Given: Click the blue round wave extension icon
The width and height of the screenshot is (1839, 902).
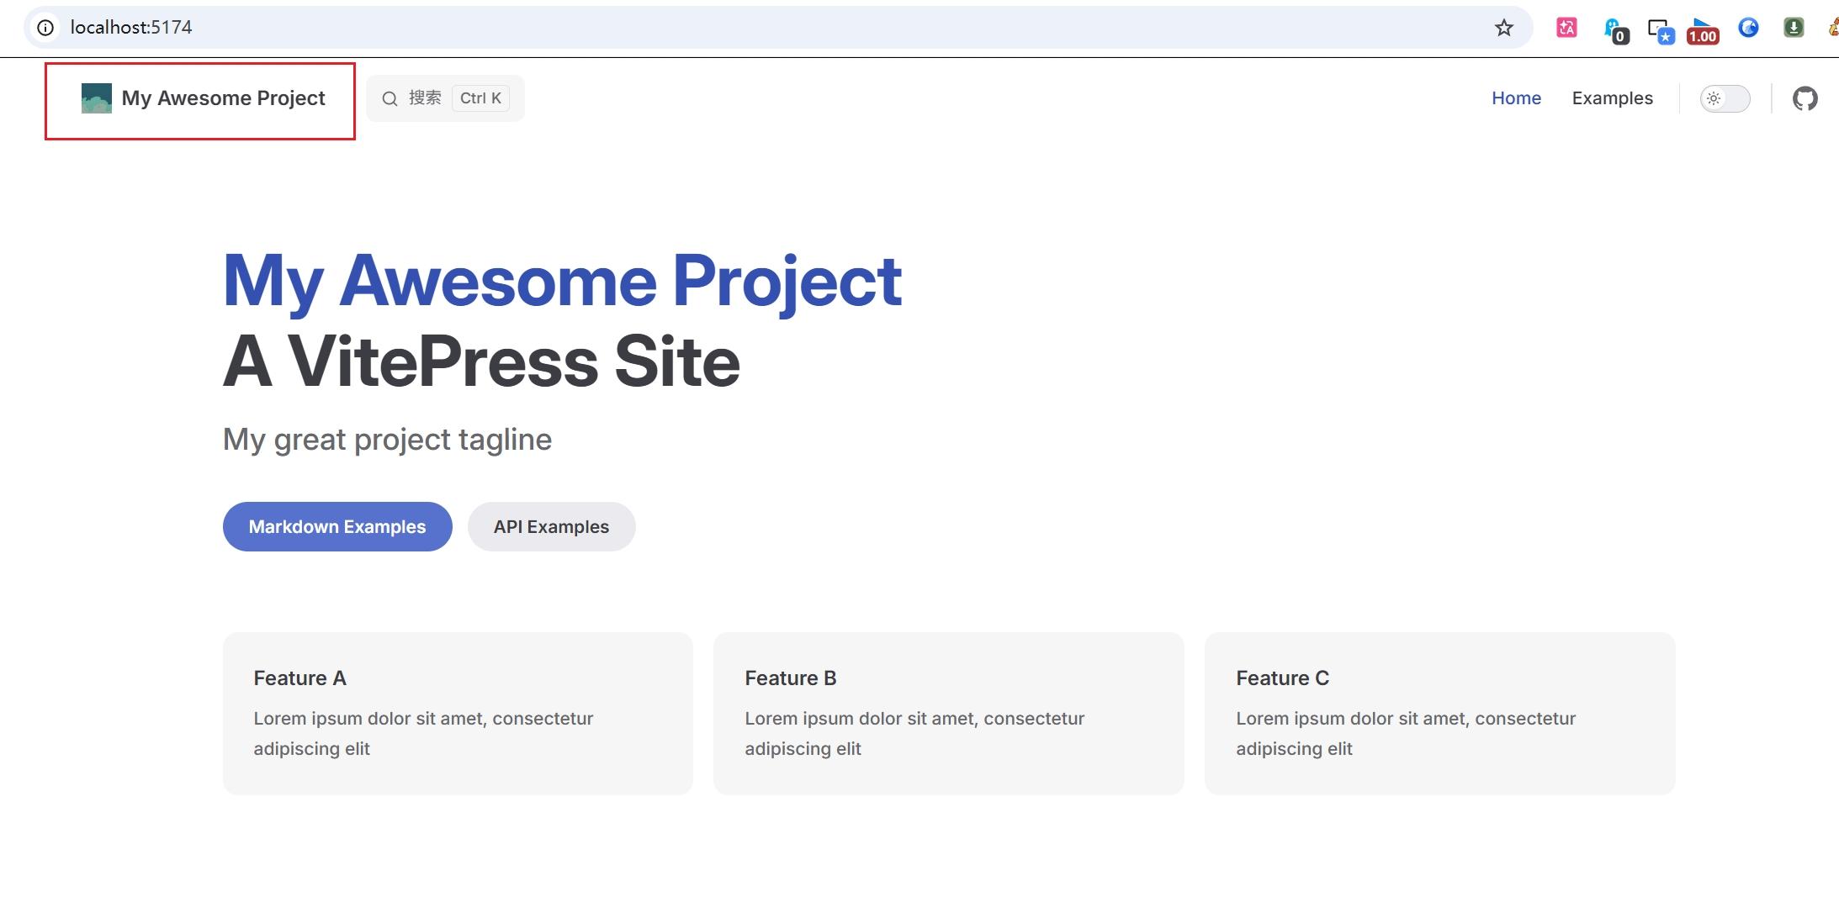Looking at the screenshot, I should point(1748,28).
